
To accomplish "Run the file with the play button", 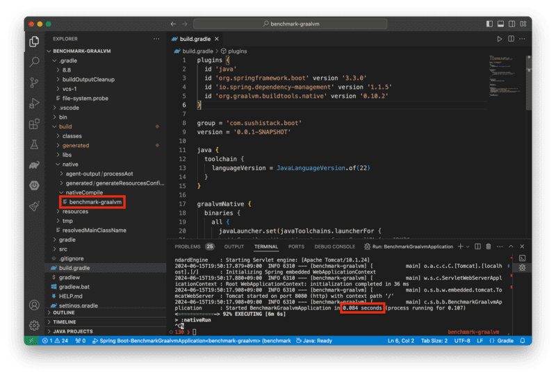I will (499, 39).
